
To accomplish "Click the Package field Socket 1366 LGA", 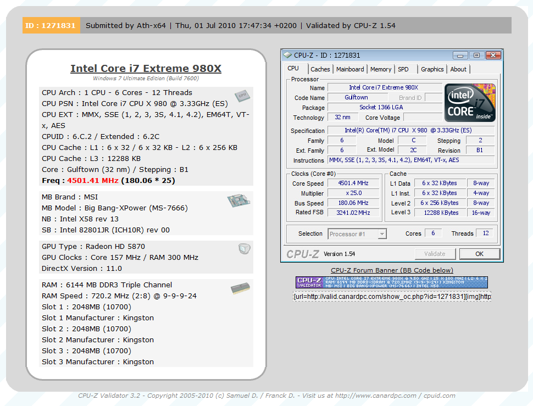I will [385, 107].
